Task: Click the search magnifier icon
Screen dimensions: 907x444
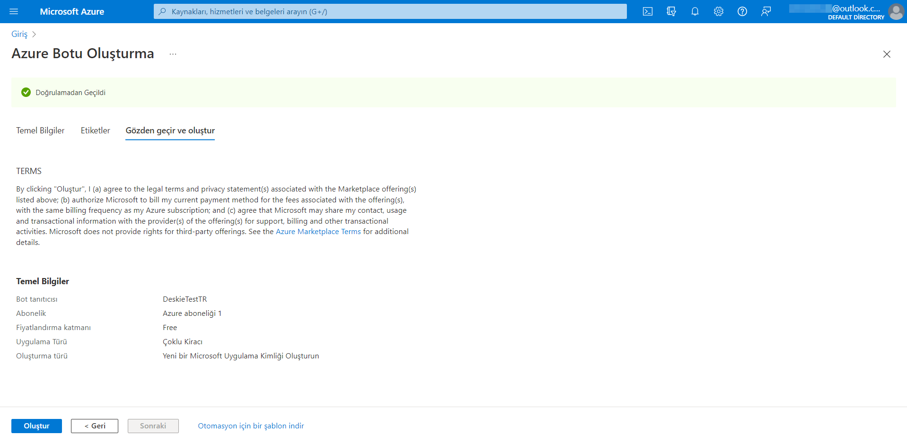Action: coord(162,11)
